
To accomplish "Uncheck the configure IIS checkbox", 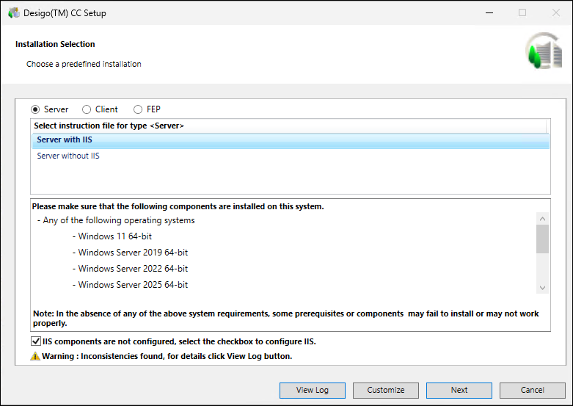I will point(36,341).
